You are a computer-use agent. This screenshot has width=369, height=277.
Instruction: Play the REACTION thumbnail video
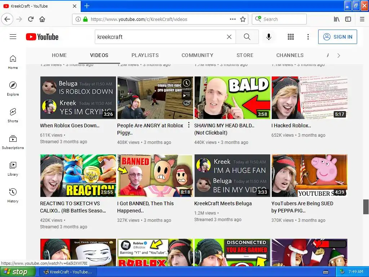pos(78,176)
